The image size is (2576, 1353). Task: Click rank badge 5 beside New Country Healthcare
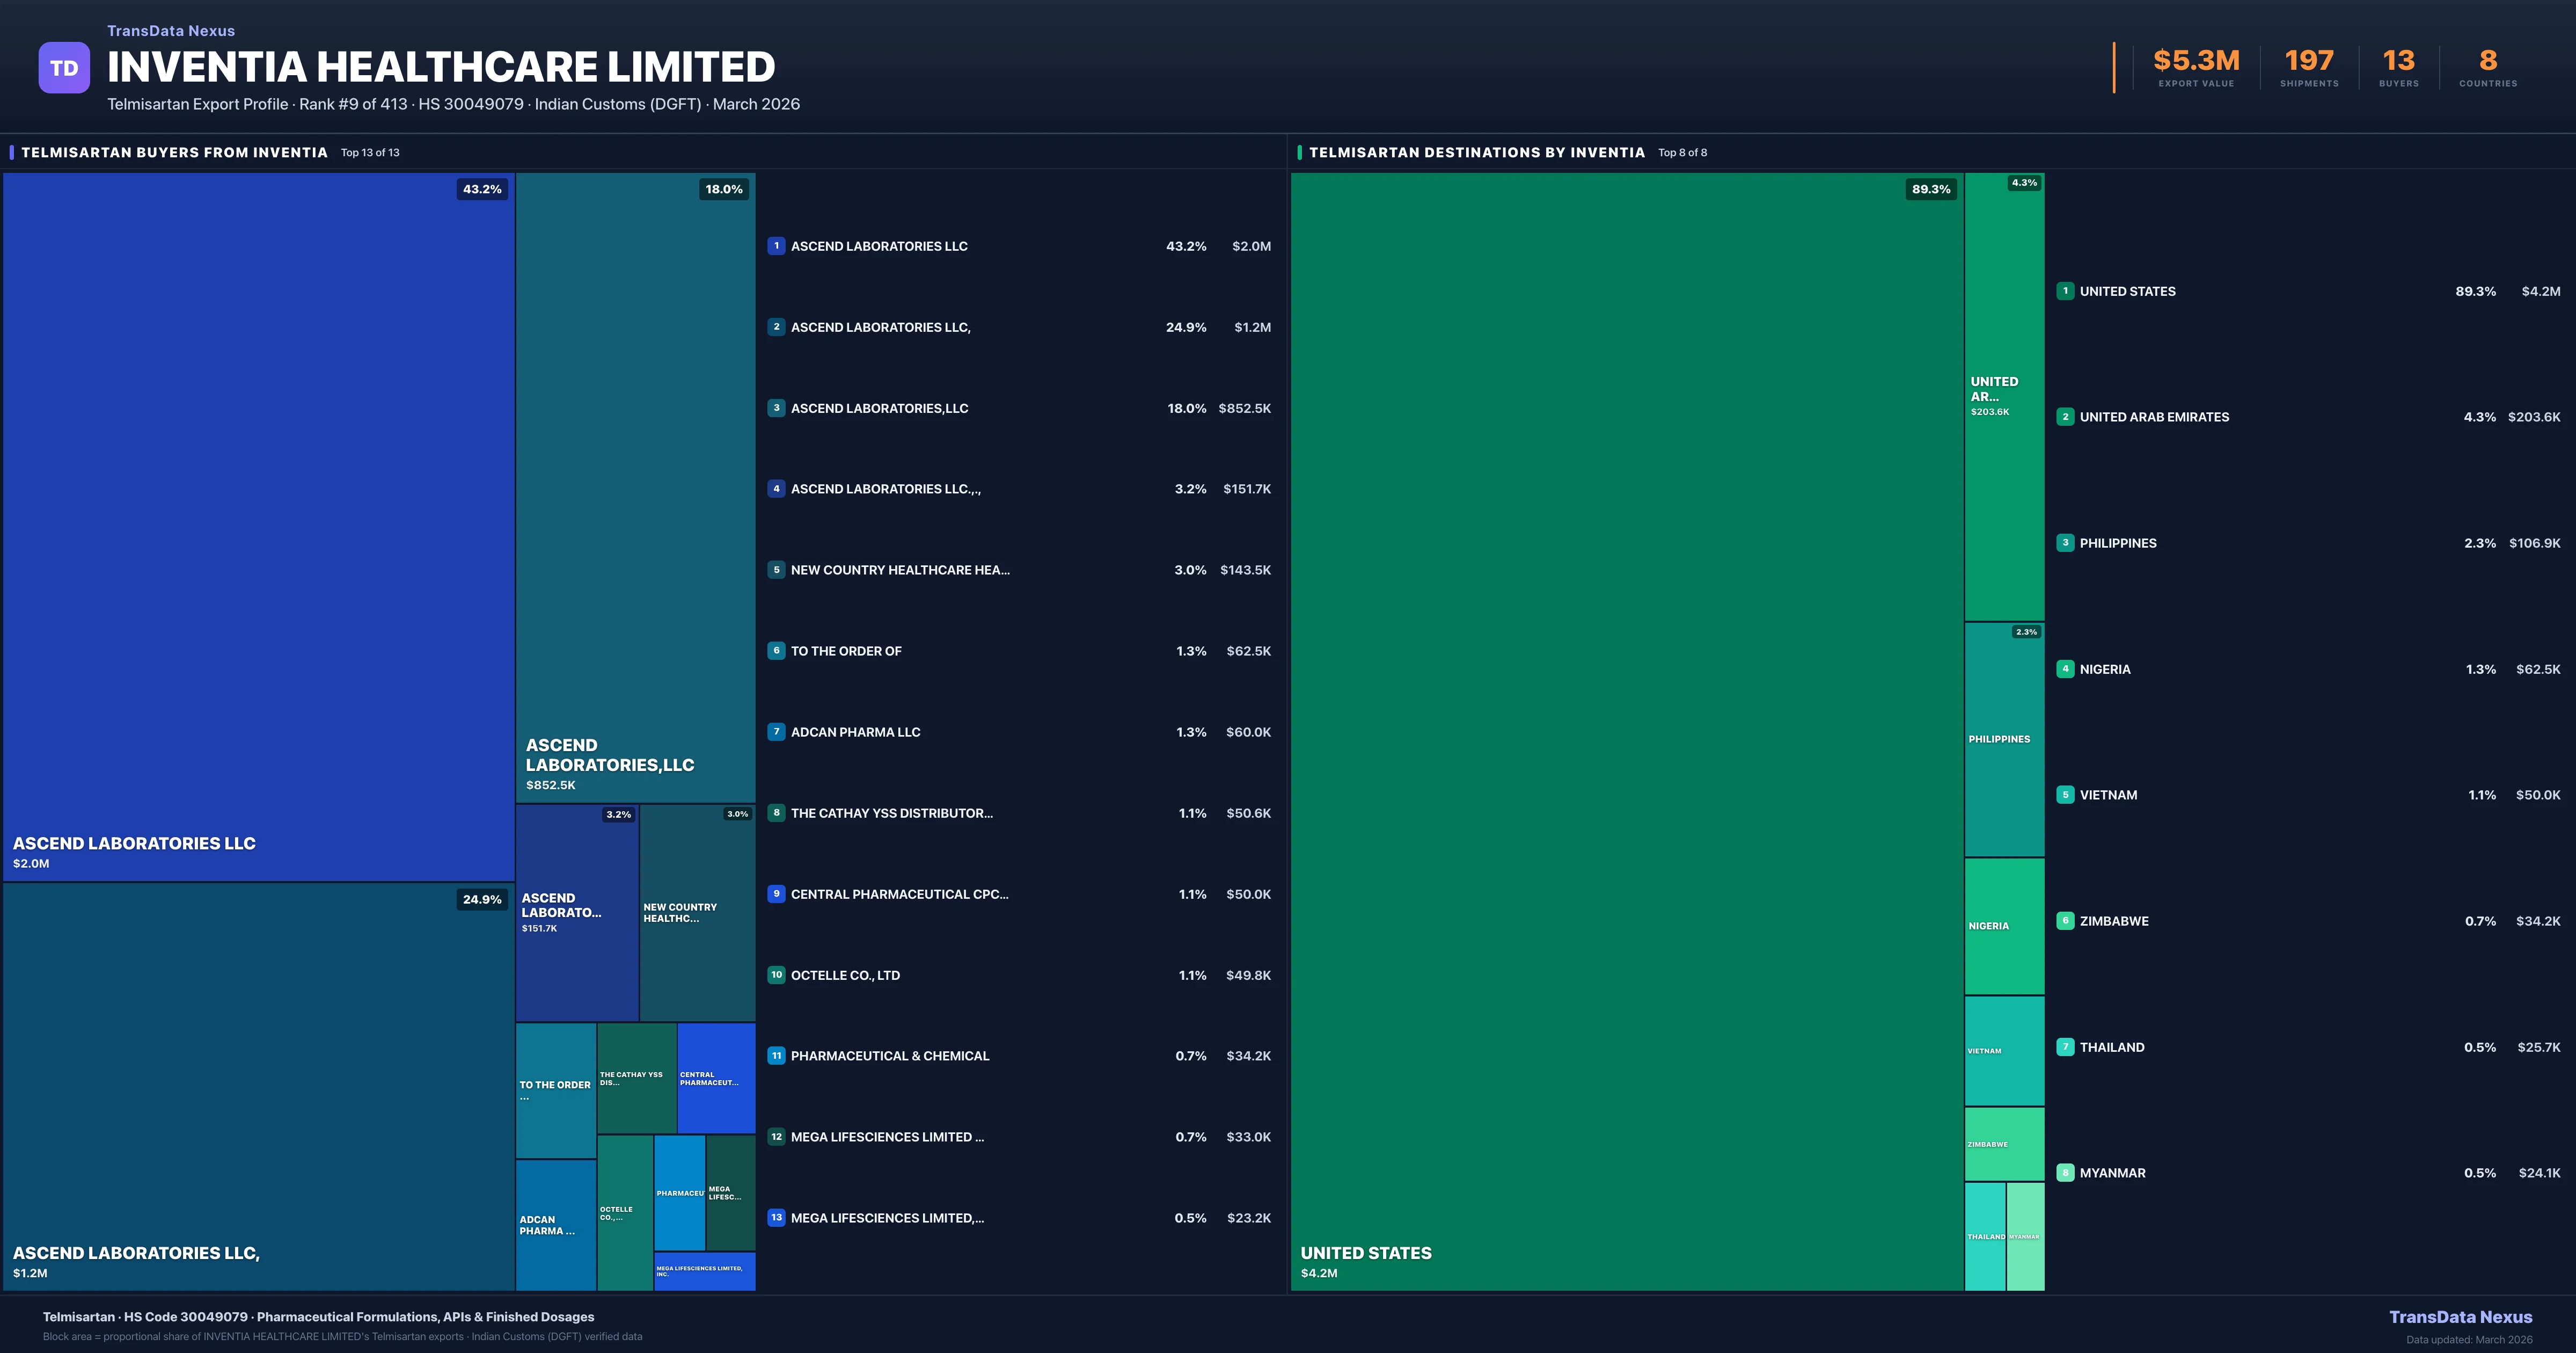(x=776, y=570)
